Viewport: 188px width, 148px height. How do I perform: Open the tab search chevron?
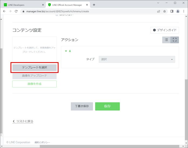tap(158, 3)
